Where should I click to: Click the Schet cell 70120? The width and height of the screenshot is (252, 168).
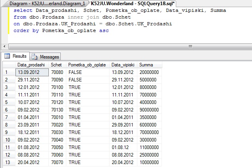pos(57,102)
